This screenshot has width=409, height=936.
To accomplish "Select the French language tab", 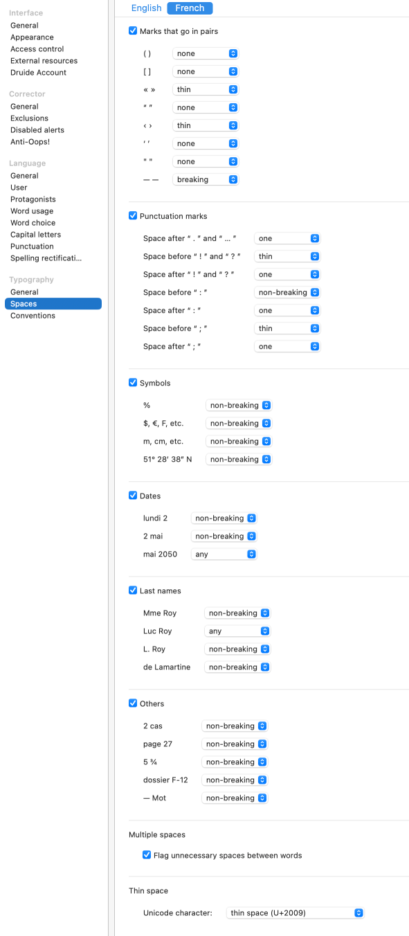I will [190, 8].
